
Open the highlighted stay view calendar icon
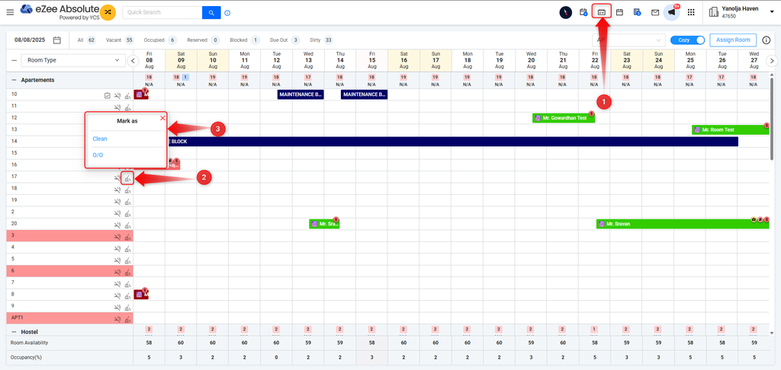(601, 12)
